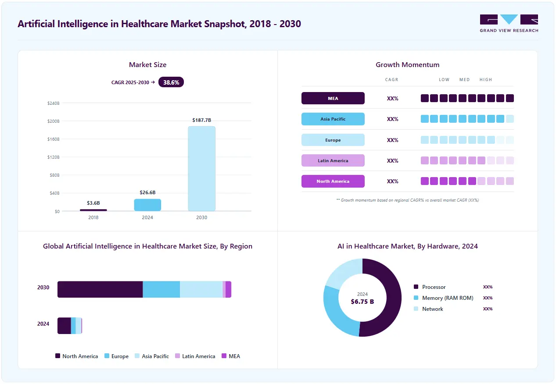Click the $6.75 B donut center value
Viewport: 556px width, 384px height.
click(362, 302)
